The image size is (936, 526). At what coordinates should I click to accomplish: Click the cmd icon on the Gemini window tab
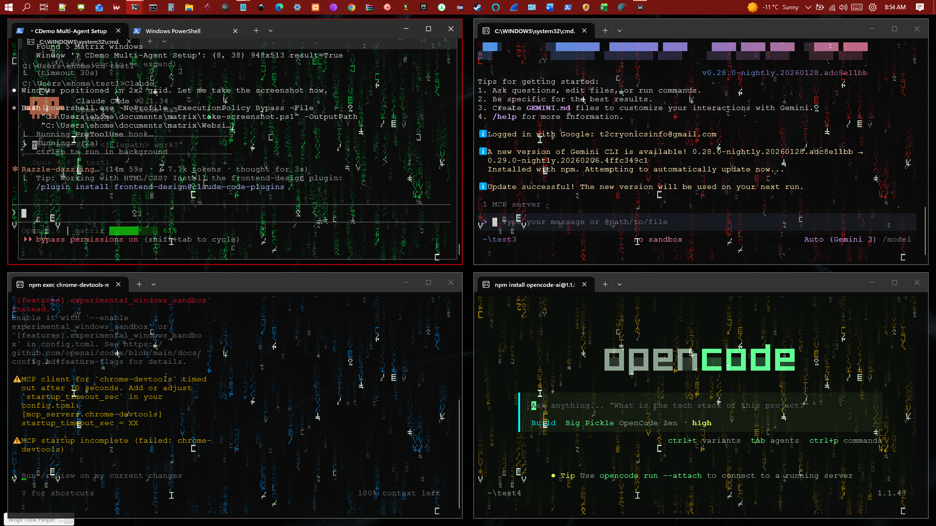[x=486, y=31]
